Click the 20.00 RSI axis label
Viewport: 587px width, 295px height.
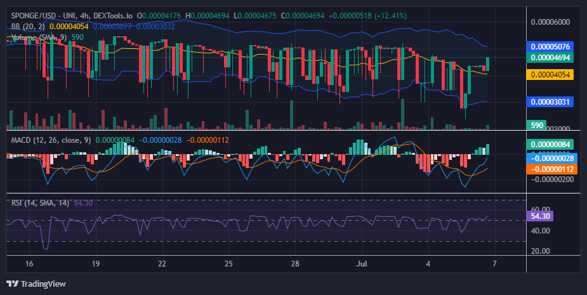[x=540, y=251]
